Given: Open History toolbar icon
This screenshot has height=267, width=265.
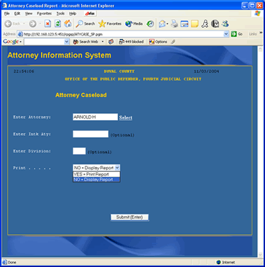Looking at the screenshot, I should [151, 24].
